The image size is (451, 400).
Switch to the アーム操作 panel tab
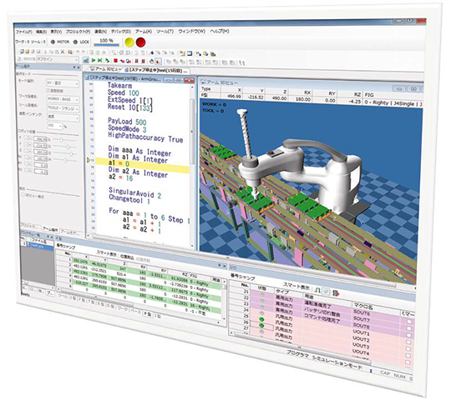point(50,229)
